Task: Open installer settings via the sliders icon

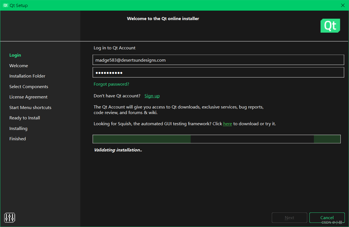Action: click(9, 218)
